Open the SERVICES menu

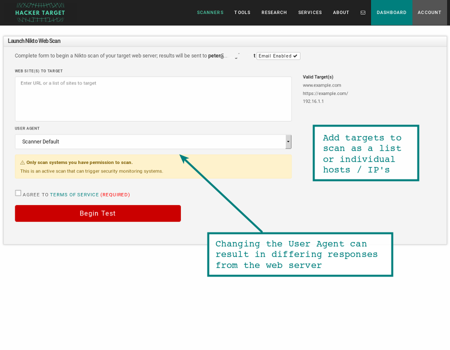310,12
